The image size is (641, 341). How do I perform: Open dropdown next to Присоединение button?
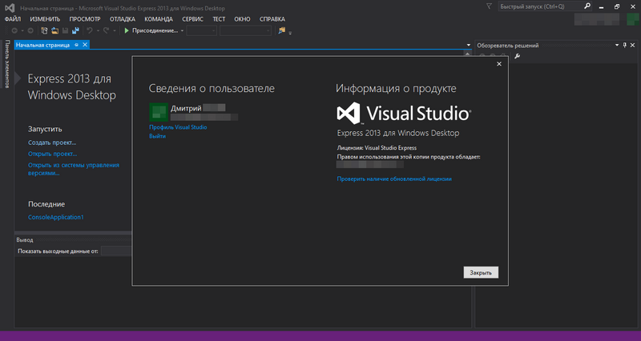(183, 30)
